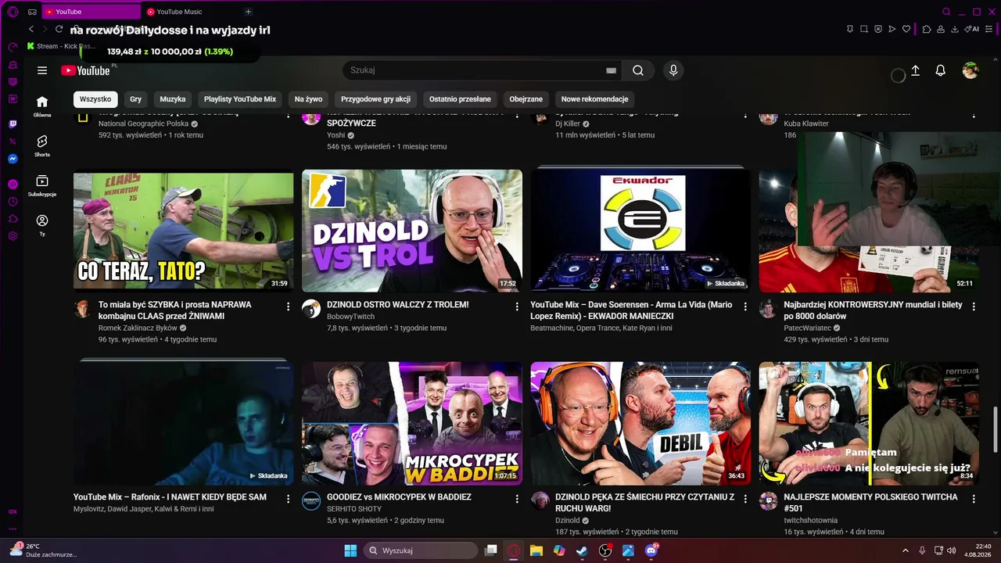The image size is (1001, 563).
Task: Open the YouTube account avatar menu
Action: tap(971, 70)
